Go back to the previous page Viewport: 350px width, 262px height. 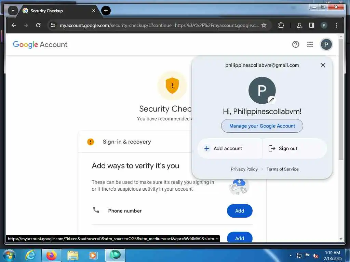tap(14, 25)
